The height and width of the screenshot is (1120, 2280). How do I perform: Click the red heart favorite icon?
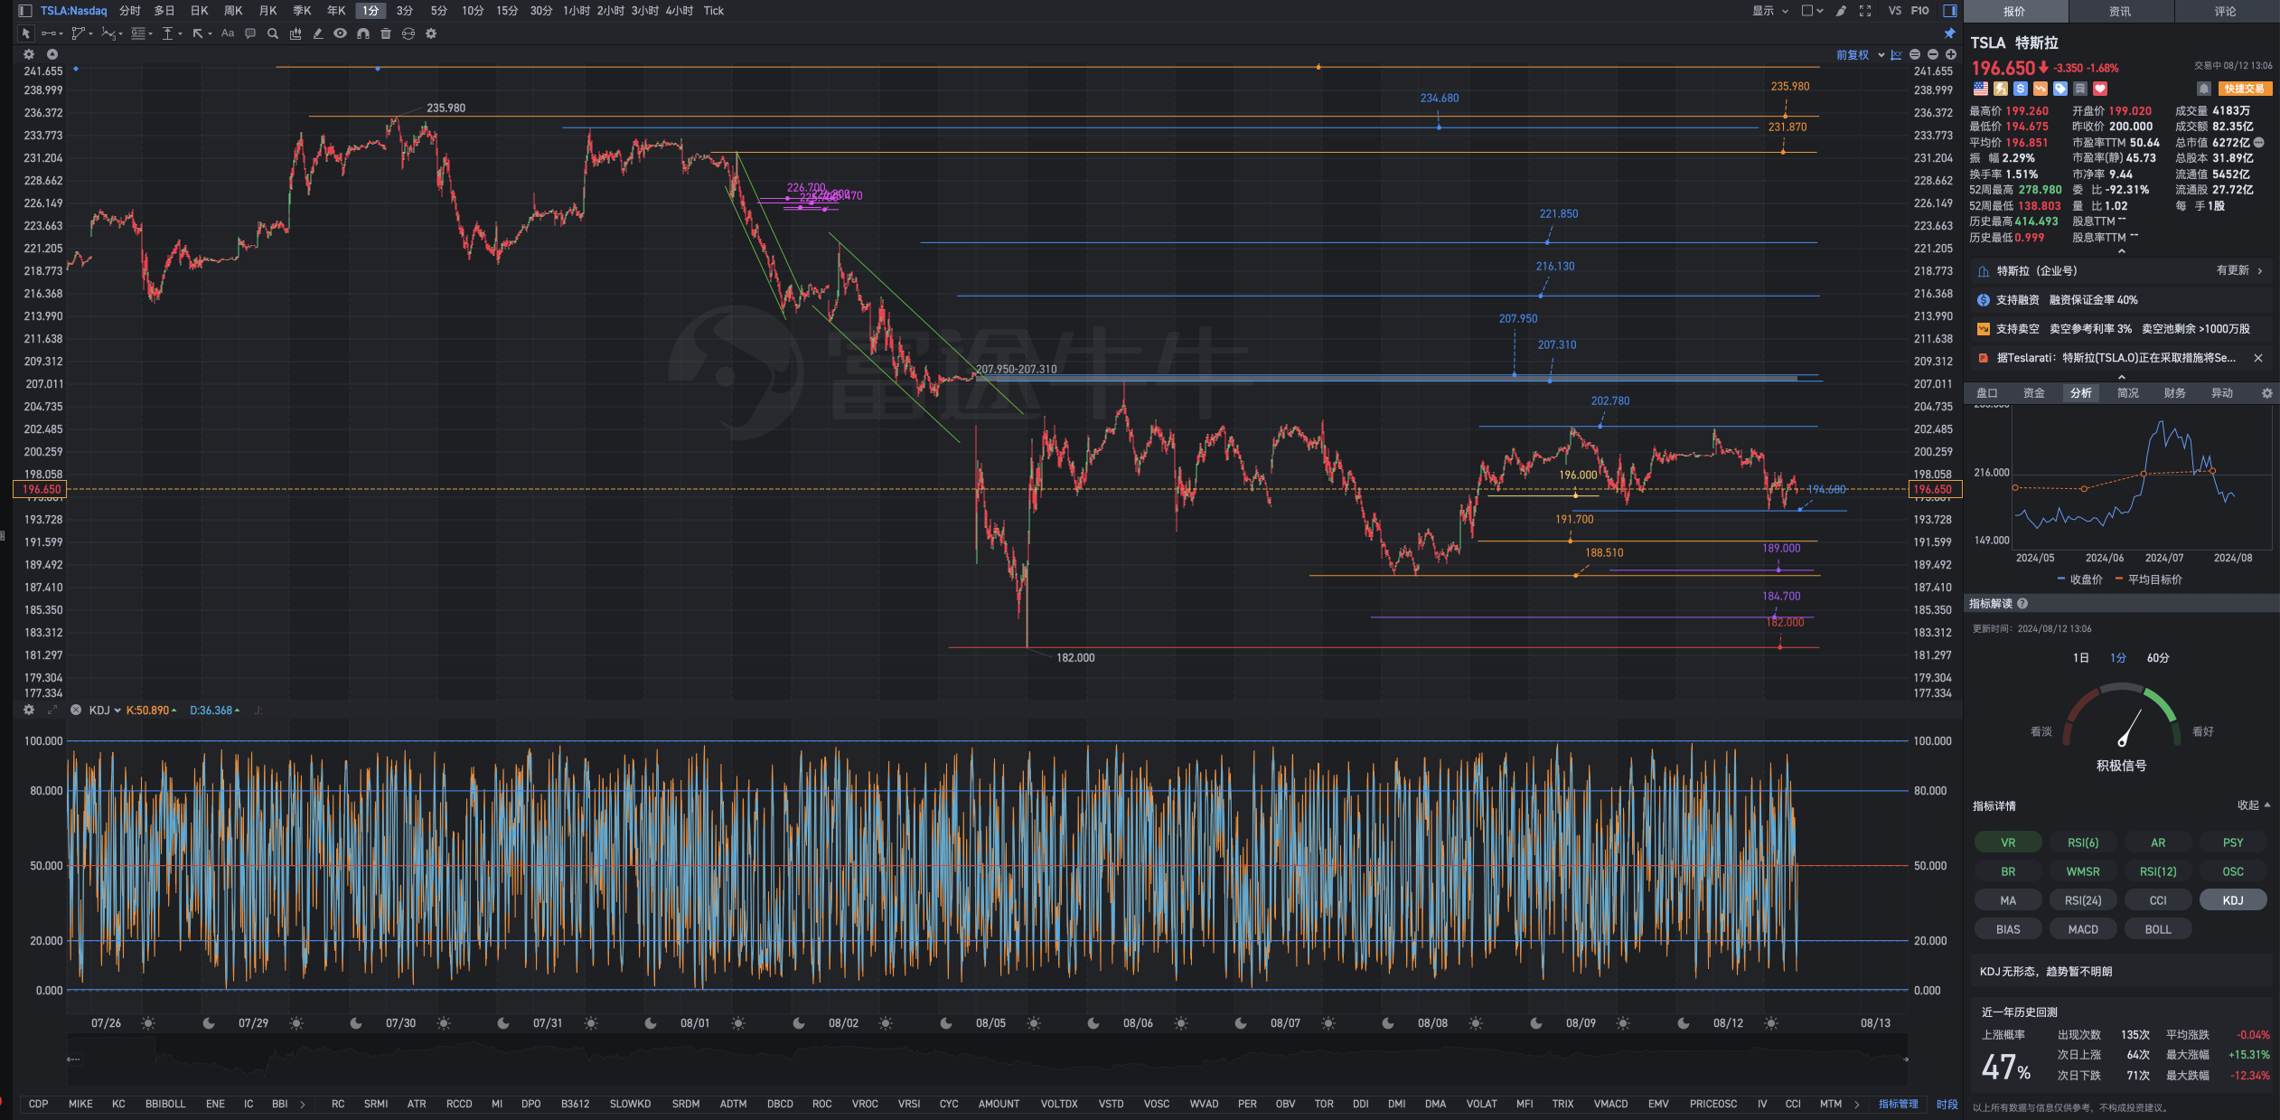[x=2100, y=89]
